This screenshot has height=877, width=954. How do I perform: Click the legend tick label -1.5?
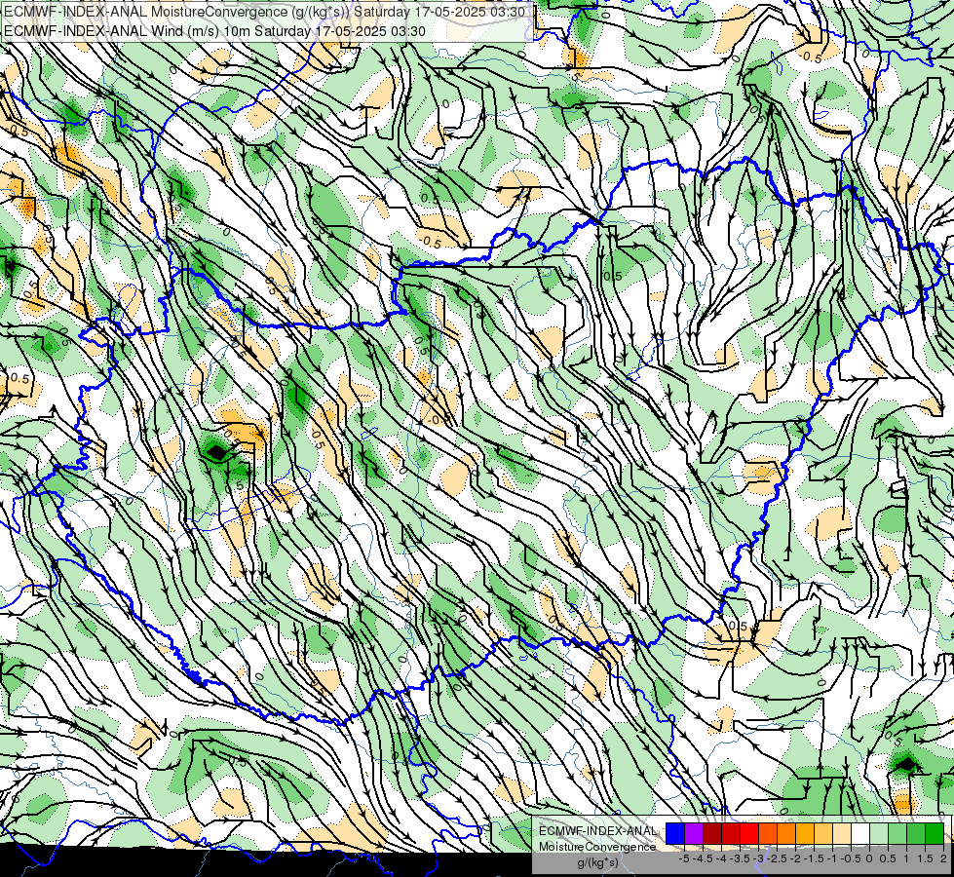point(814,858)
